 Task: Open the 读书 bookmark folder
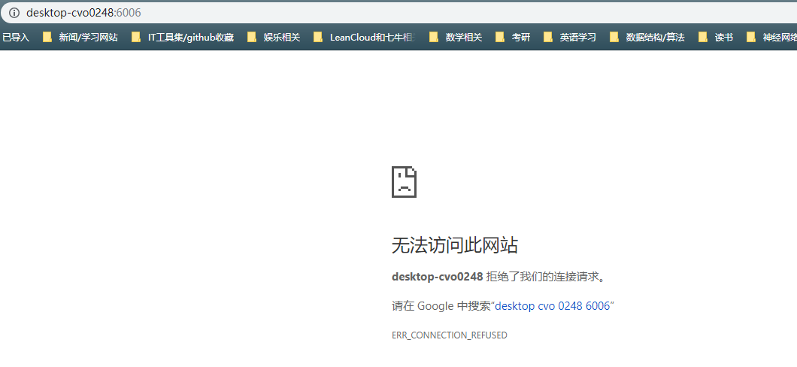click(x=716, y=37)
